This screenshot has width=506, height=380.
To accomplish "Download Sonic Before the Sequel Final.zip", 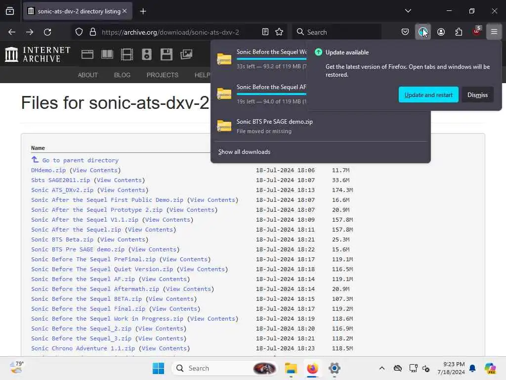I will click(88, 309).
